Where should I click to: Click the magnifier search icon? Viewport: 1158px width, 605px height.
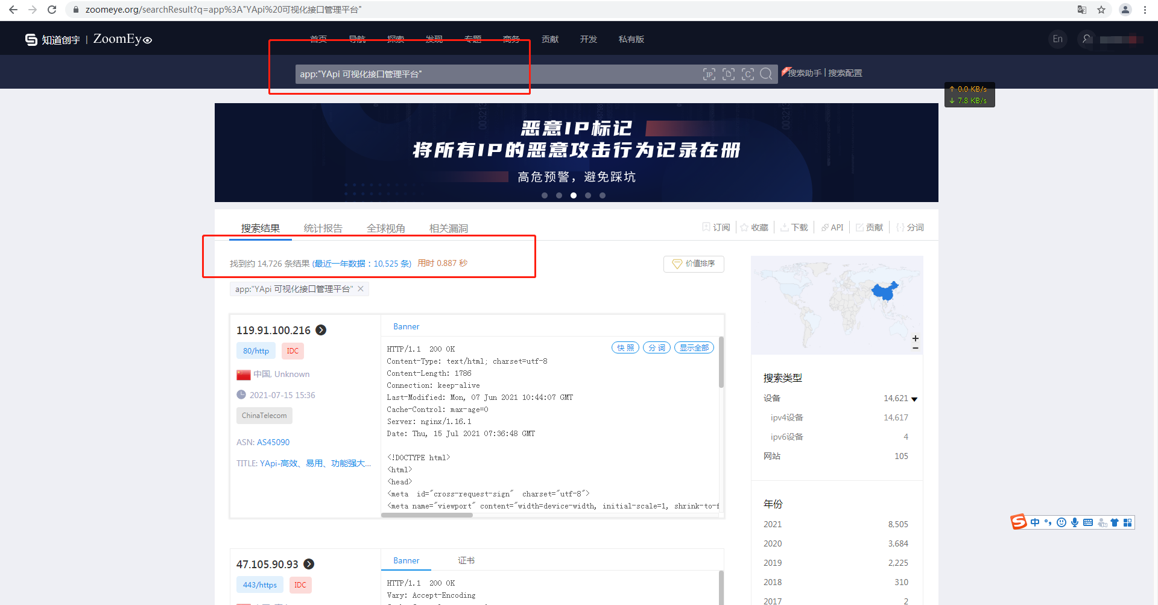click(x=766, y=74)
